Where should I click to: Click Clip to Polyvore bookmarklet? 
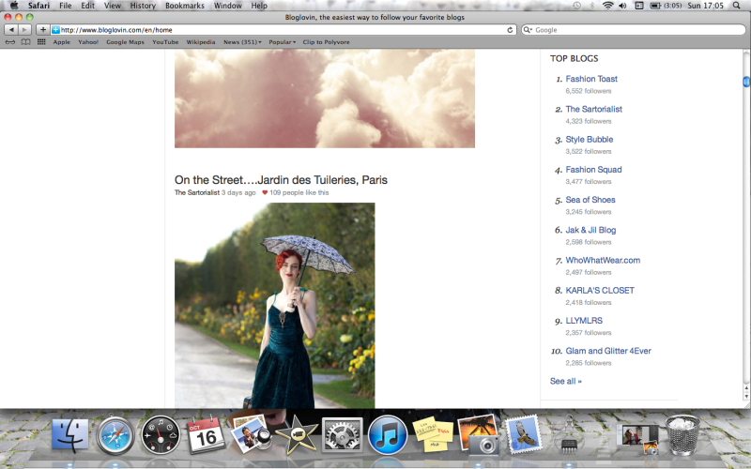[326, 42]
